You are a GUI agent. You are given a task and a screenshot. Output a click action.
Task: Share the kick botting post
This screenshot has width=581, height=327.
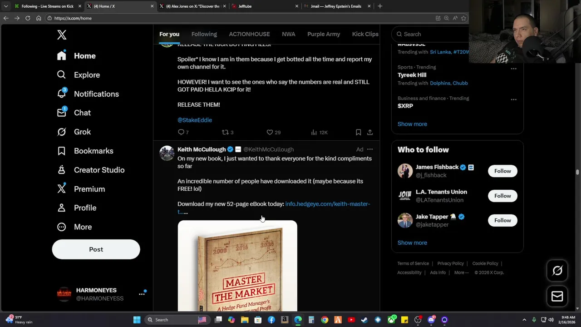(x=370, y=132)
